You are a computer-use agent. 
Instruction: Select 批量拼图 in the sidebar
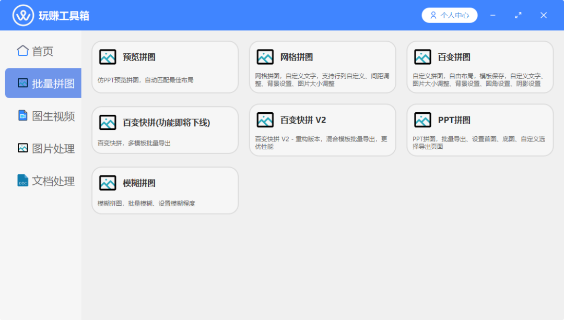(43, 83)
